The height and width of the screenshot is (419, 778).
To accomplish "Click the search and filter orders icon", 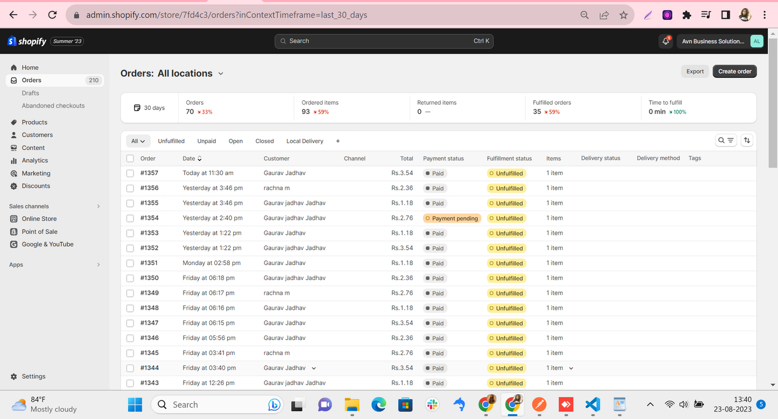I will coord(725,141).
